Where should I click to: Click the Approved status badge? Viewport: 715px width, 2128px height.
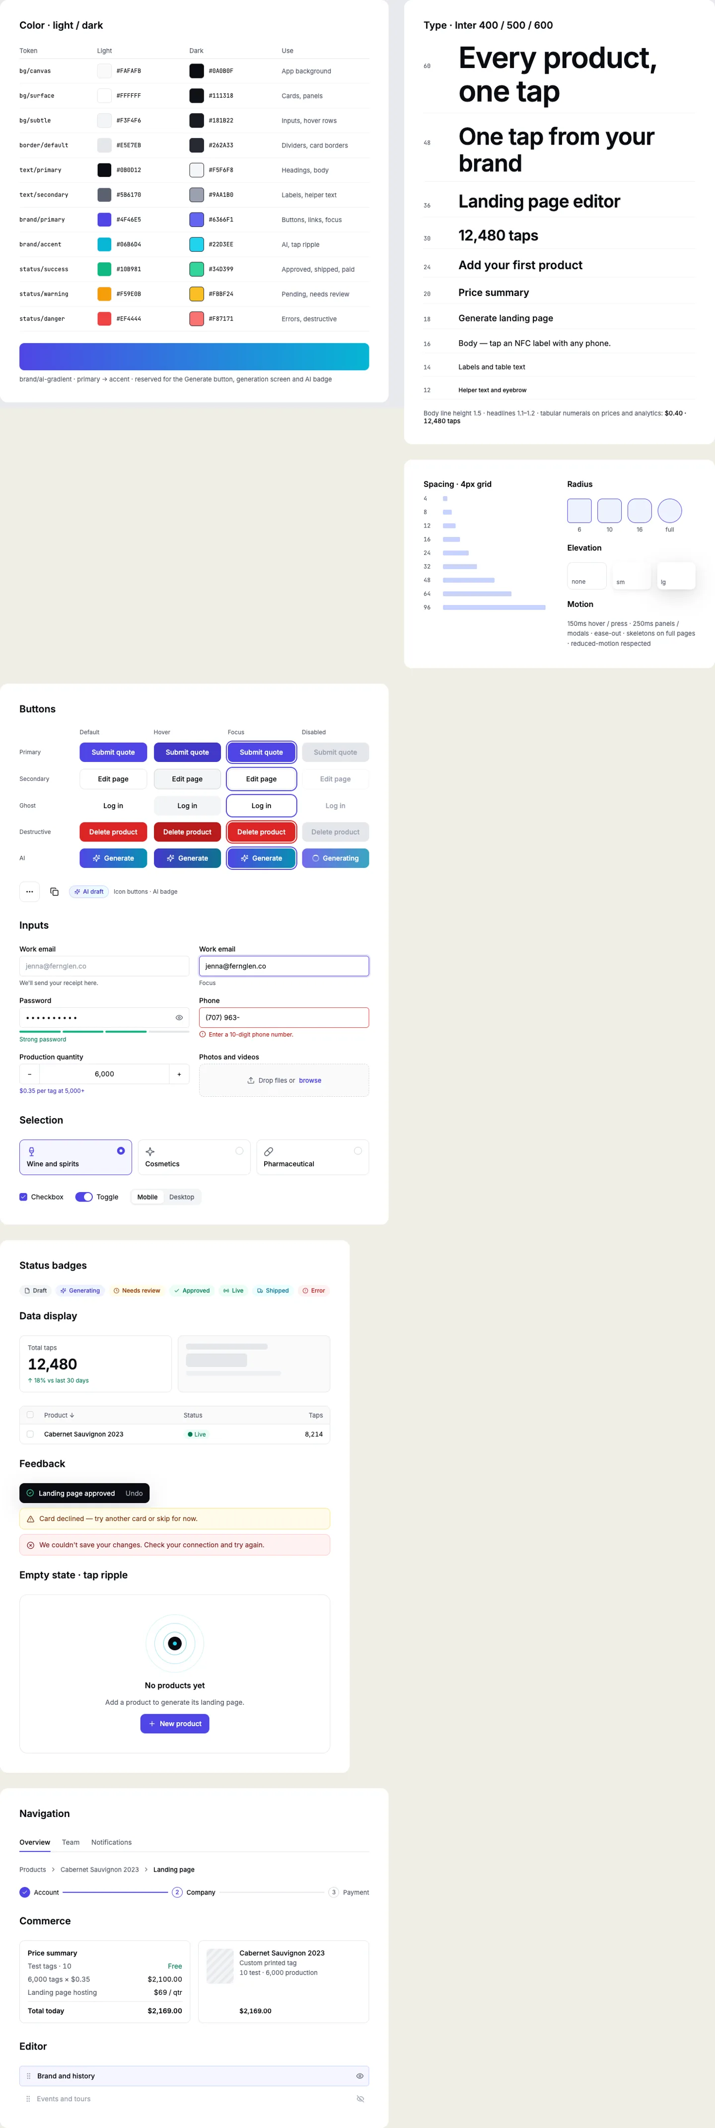pyautogui.click(x=192, y=1291)
